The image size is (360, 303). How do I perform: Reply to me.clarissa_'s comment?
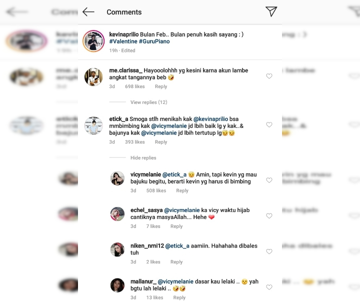click(161, 86)
